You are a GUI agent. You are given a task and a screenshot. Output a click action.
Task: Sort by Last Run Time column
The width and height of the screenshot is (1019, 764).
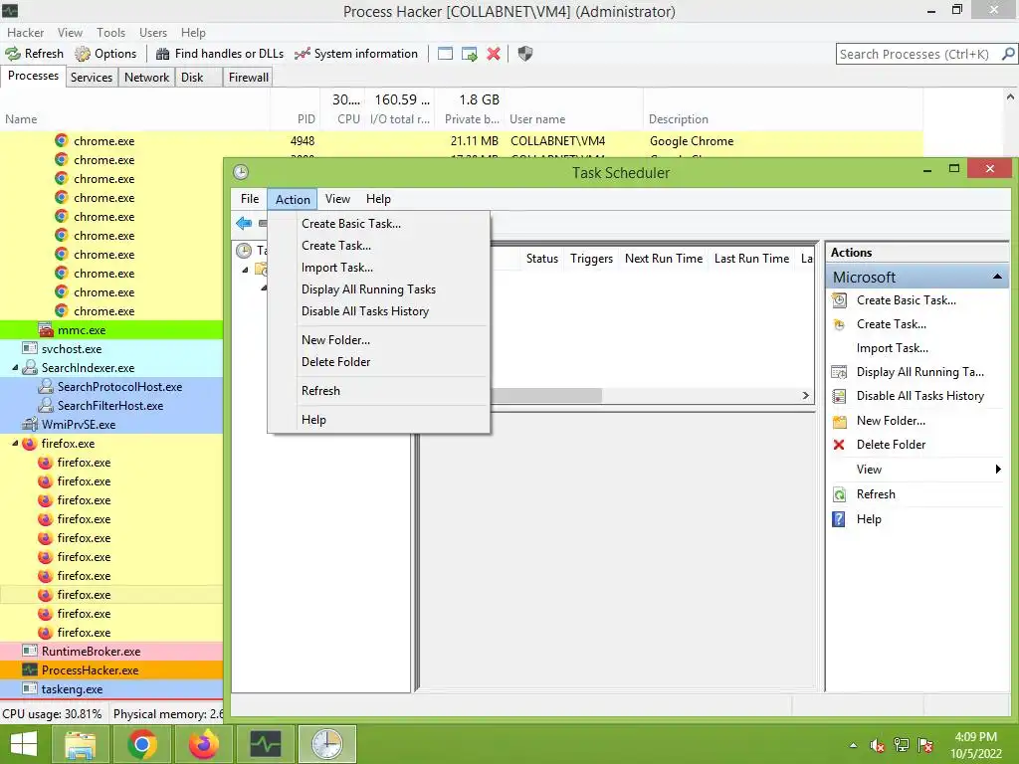tap(751, 259)
